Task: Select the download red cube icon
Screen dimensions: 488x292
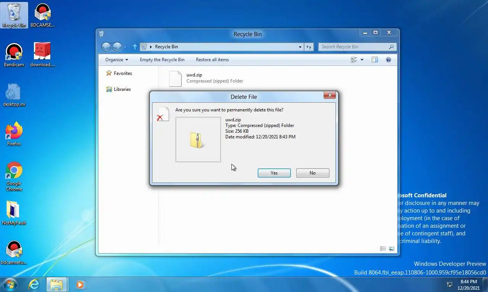Action: [x=42, y=55]
